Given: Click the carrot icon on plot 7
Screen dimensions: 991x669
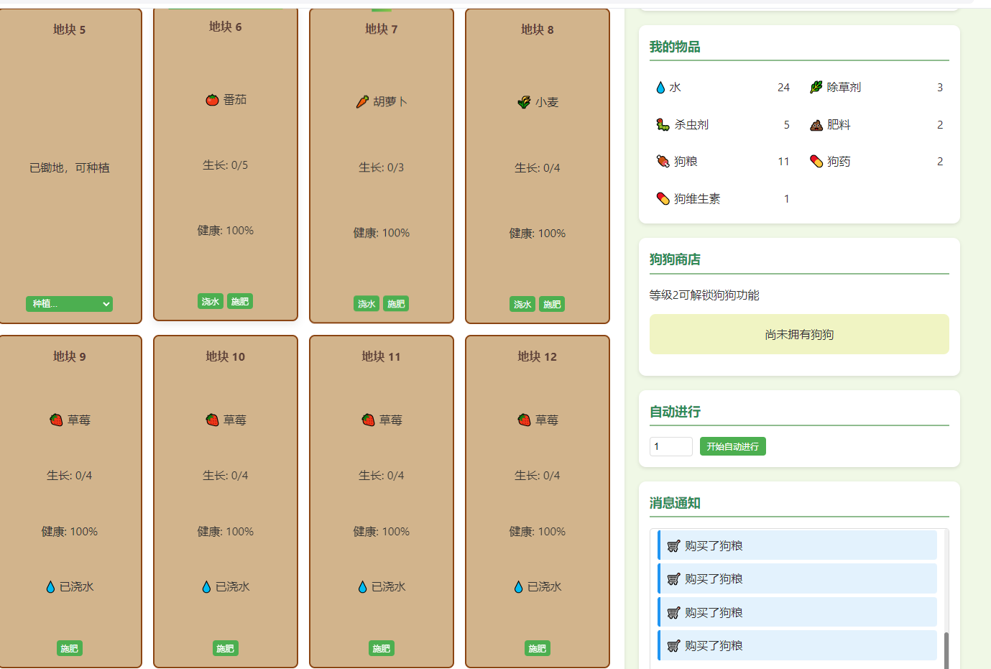Looking at the screenshot, I should point(362,102).
